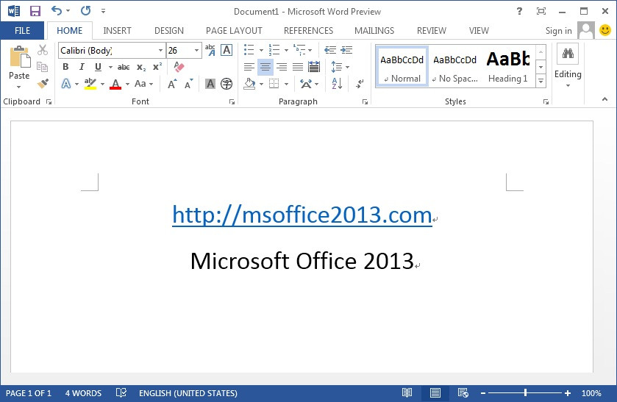Open Find with the binoculars icon
617x402 pixels.
[568, 53]
